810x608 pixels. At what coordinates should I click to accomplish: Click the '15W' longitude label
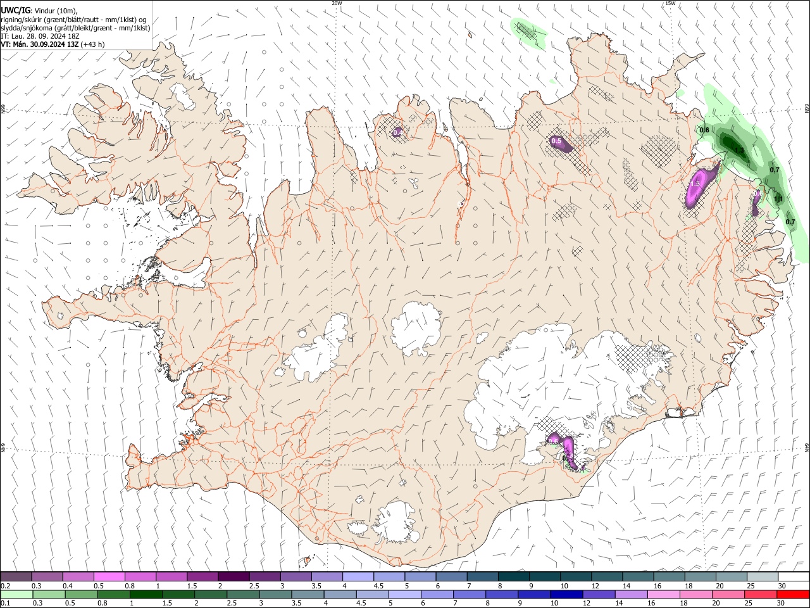coord(670,3)
